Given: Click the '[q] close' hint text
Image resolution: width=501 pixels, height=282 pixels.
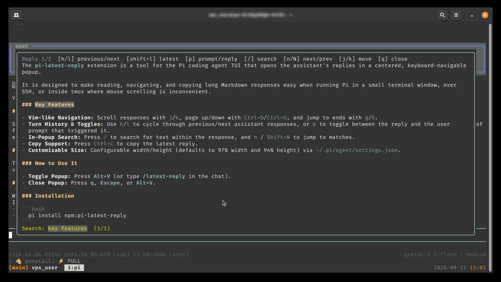Looking at the screenshot, I should point(393,59).
